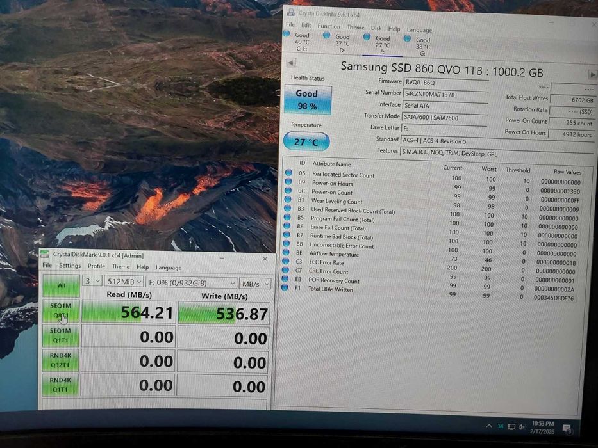Image resolution: width=598 pixels, height=448 pixels.
Task: Open Function menu in CrystalDiskInfo
Action: point(329,26)
